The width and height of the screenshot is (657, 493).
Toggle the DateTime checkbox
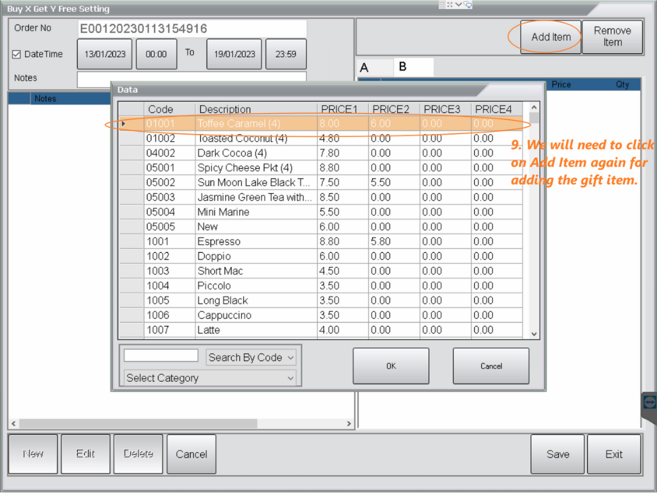[17, 55]
